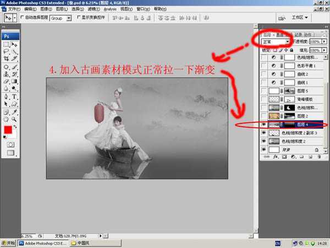Select the Clone Stamp tool
330x248 pixels.
click(x=6, y=74)
